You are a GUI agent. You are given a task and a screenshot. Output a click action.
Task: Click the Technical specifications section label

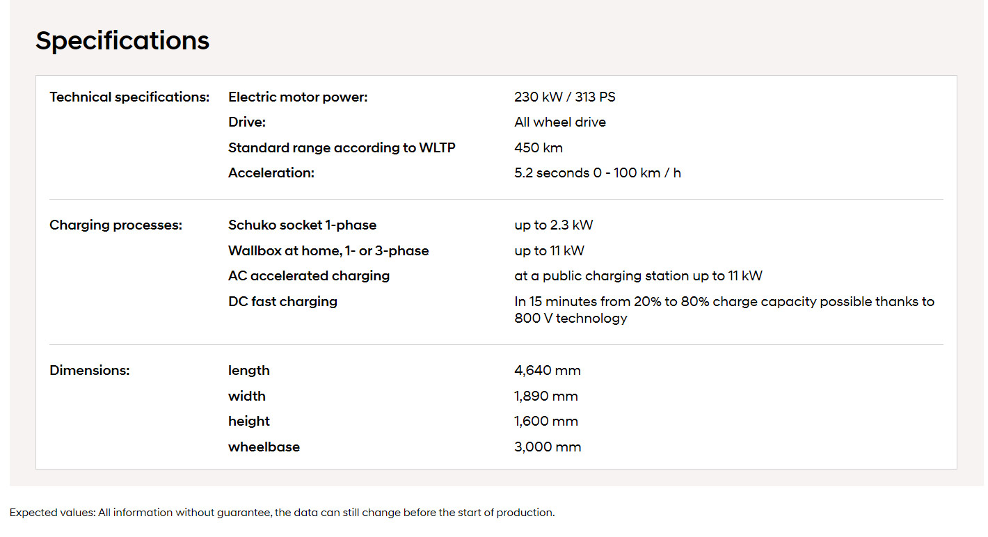coord(129,97)
